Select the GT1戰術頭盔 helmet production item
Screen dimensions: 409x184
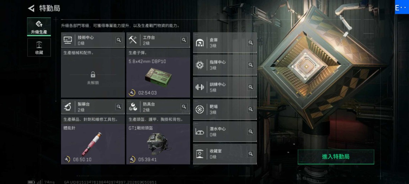pos(158,144)
